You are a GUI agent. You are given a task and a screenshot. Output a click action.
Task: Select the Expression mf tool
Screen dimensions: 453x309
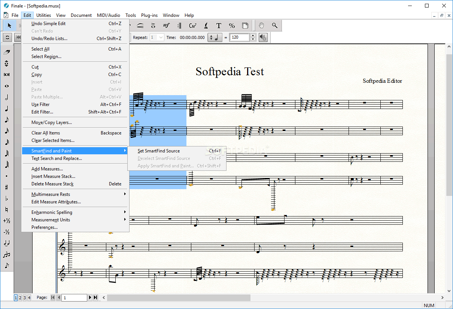coord(167,25)
